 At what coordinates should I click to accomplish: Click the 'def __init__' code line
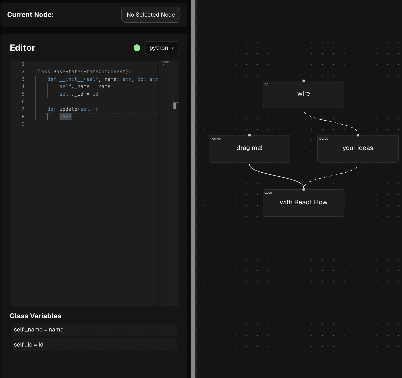tap(103, 79)
